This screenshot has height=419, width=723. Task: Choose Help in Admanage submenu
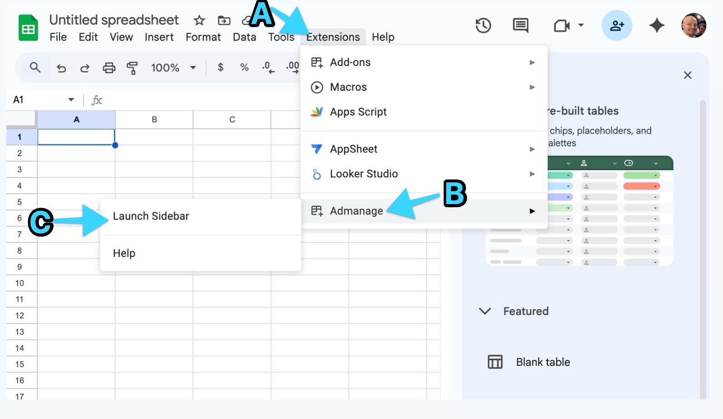(x=201, y=253)
